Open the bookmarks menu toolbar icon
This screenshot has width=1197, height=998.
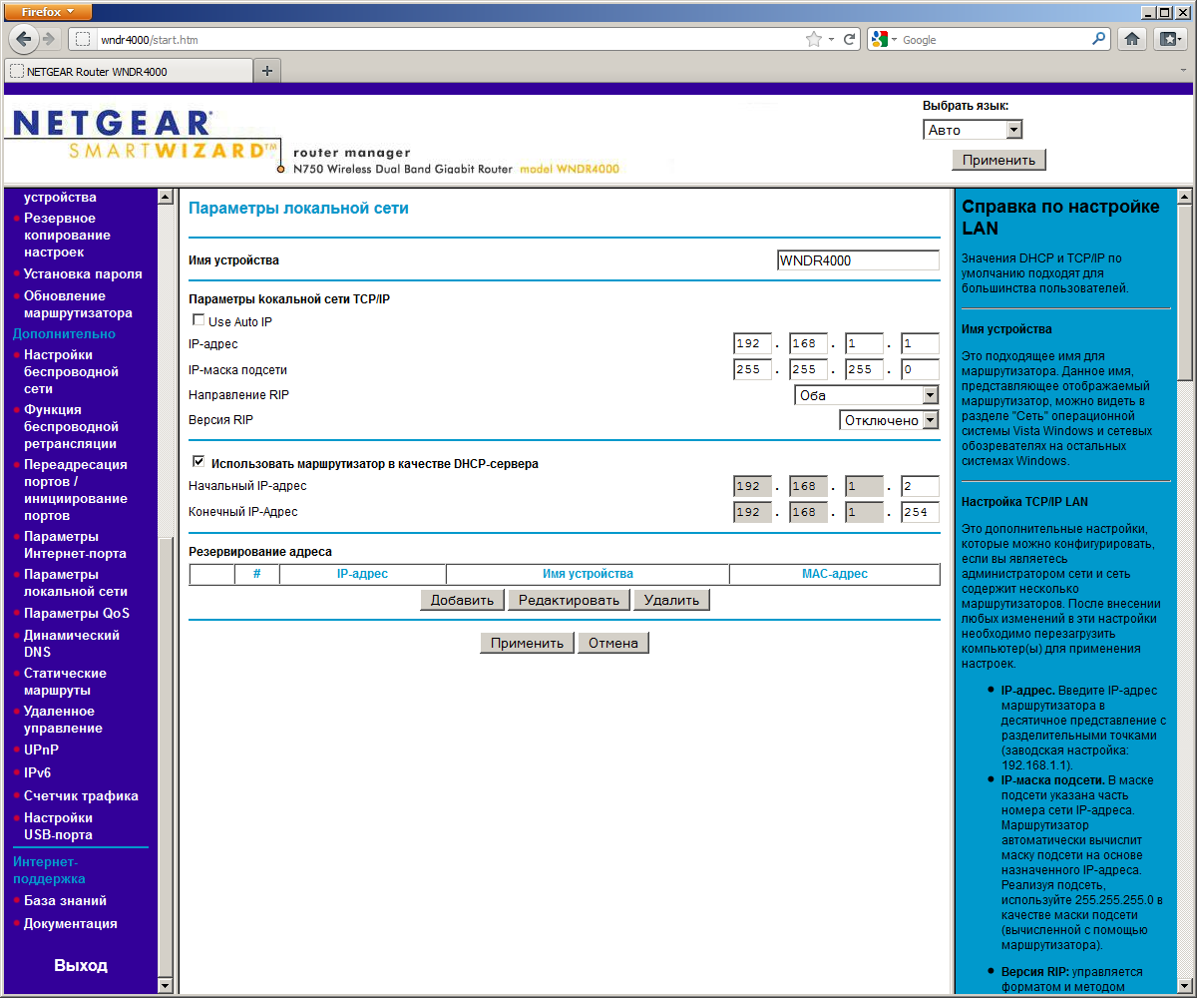pyautogui.click(x=1169, y=39)
